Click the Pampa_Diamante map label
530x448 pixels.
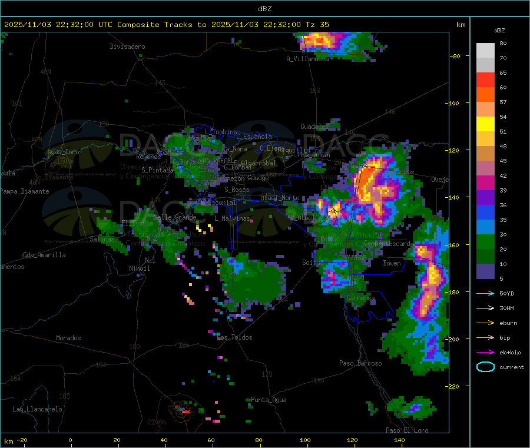25,191
